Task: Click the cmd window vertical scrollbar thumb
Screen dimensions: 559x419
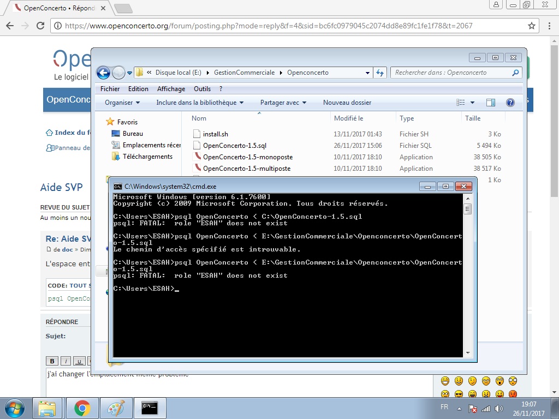Action: coord(467,208)
